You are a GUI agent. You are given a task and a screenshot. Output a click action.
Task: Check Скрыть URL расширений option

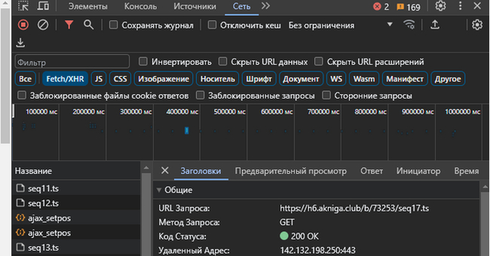318,62
